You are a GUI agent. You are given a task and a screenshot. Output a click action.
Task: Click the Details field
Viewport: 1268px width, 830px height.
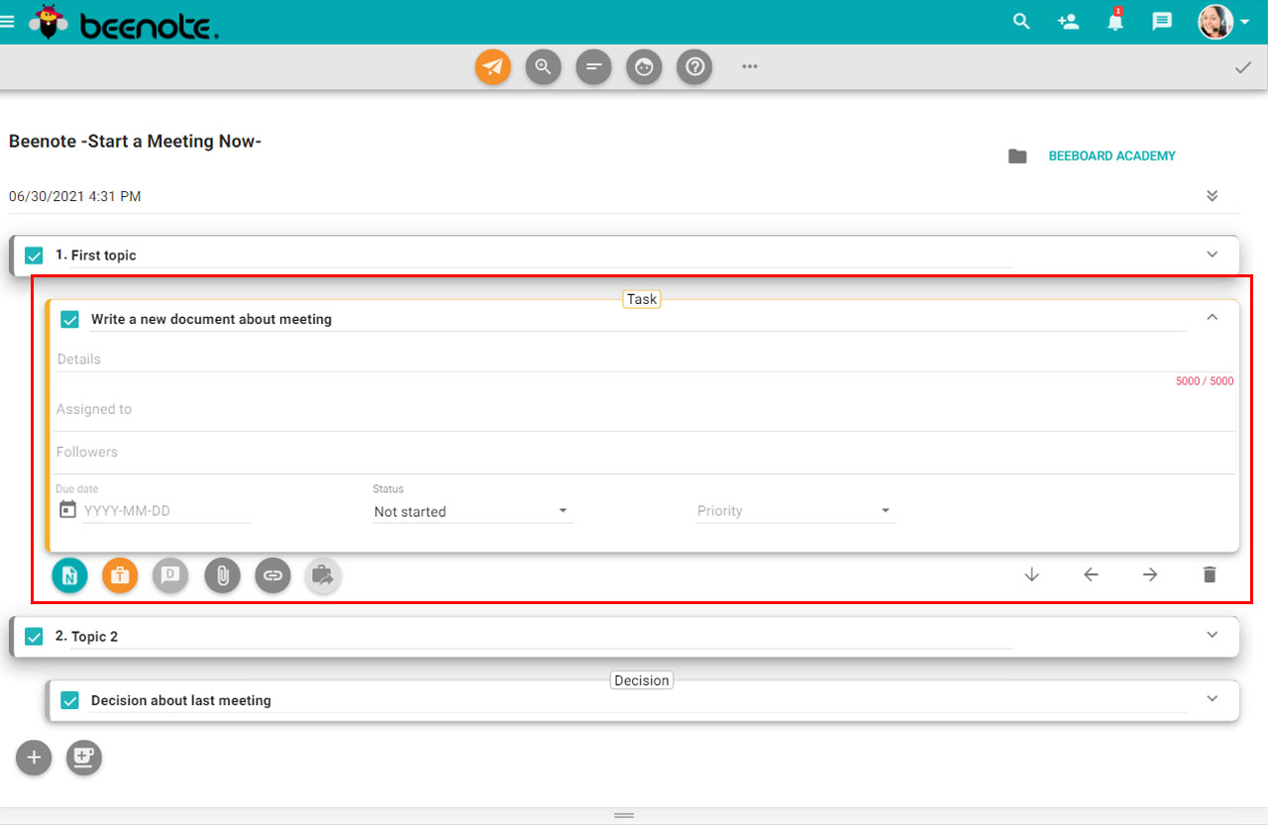click(644, 360)
